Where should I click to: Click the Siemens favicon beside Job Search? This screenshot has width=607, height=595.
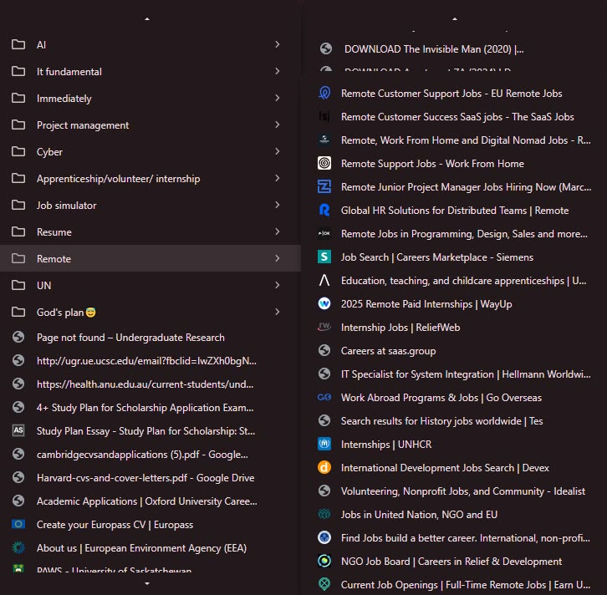(324, 257)
